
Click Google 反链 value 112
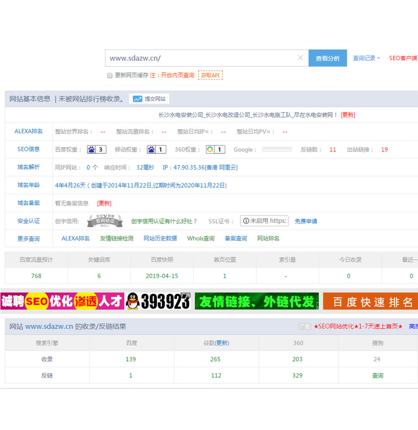[216, 375]
